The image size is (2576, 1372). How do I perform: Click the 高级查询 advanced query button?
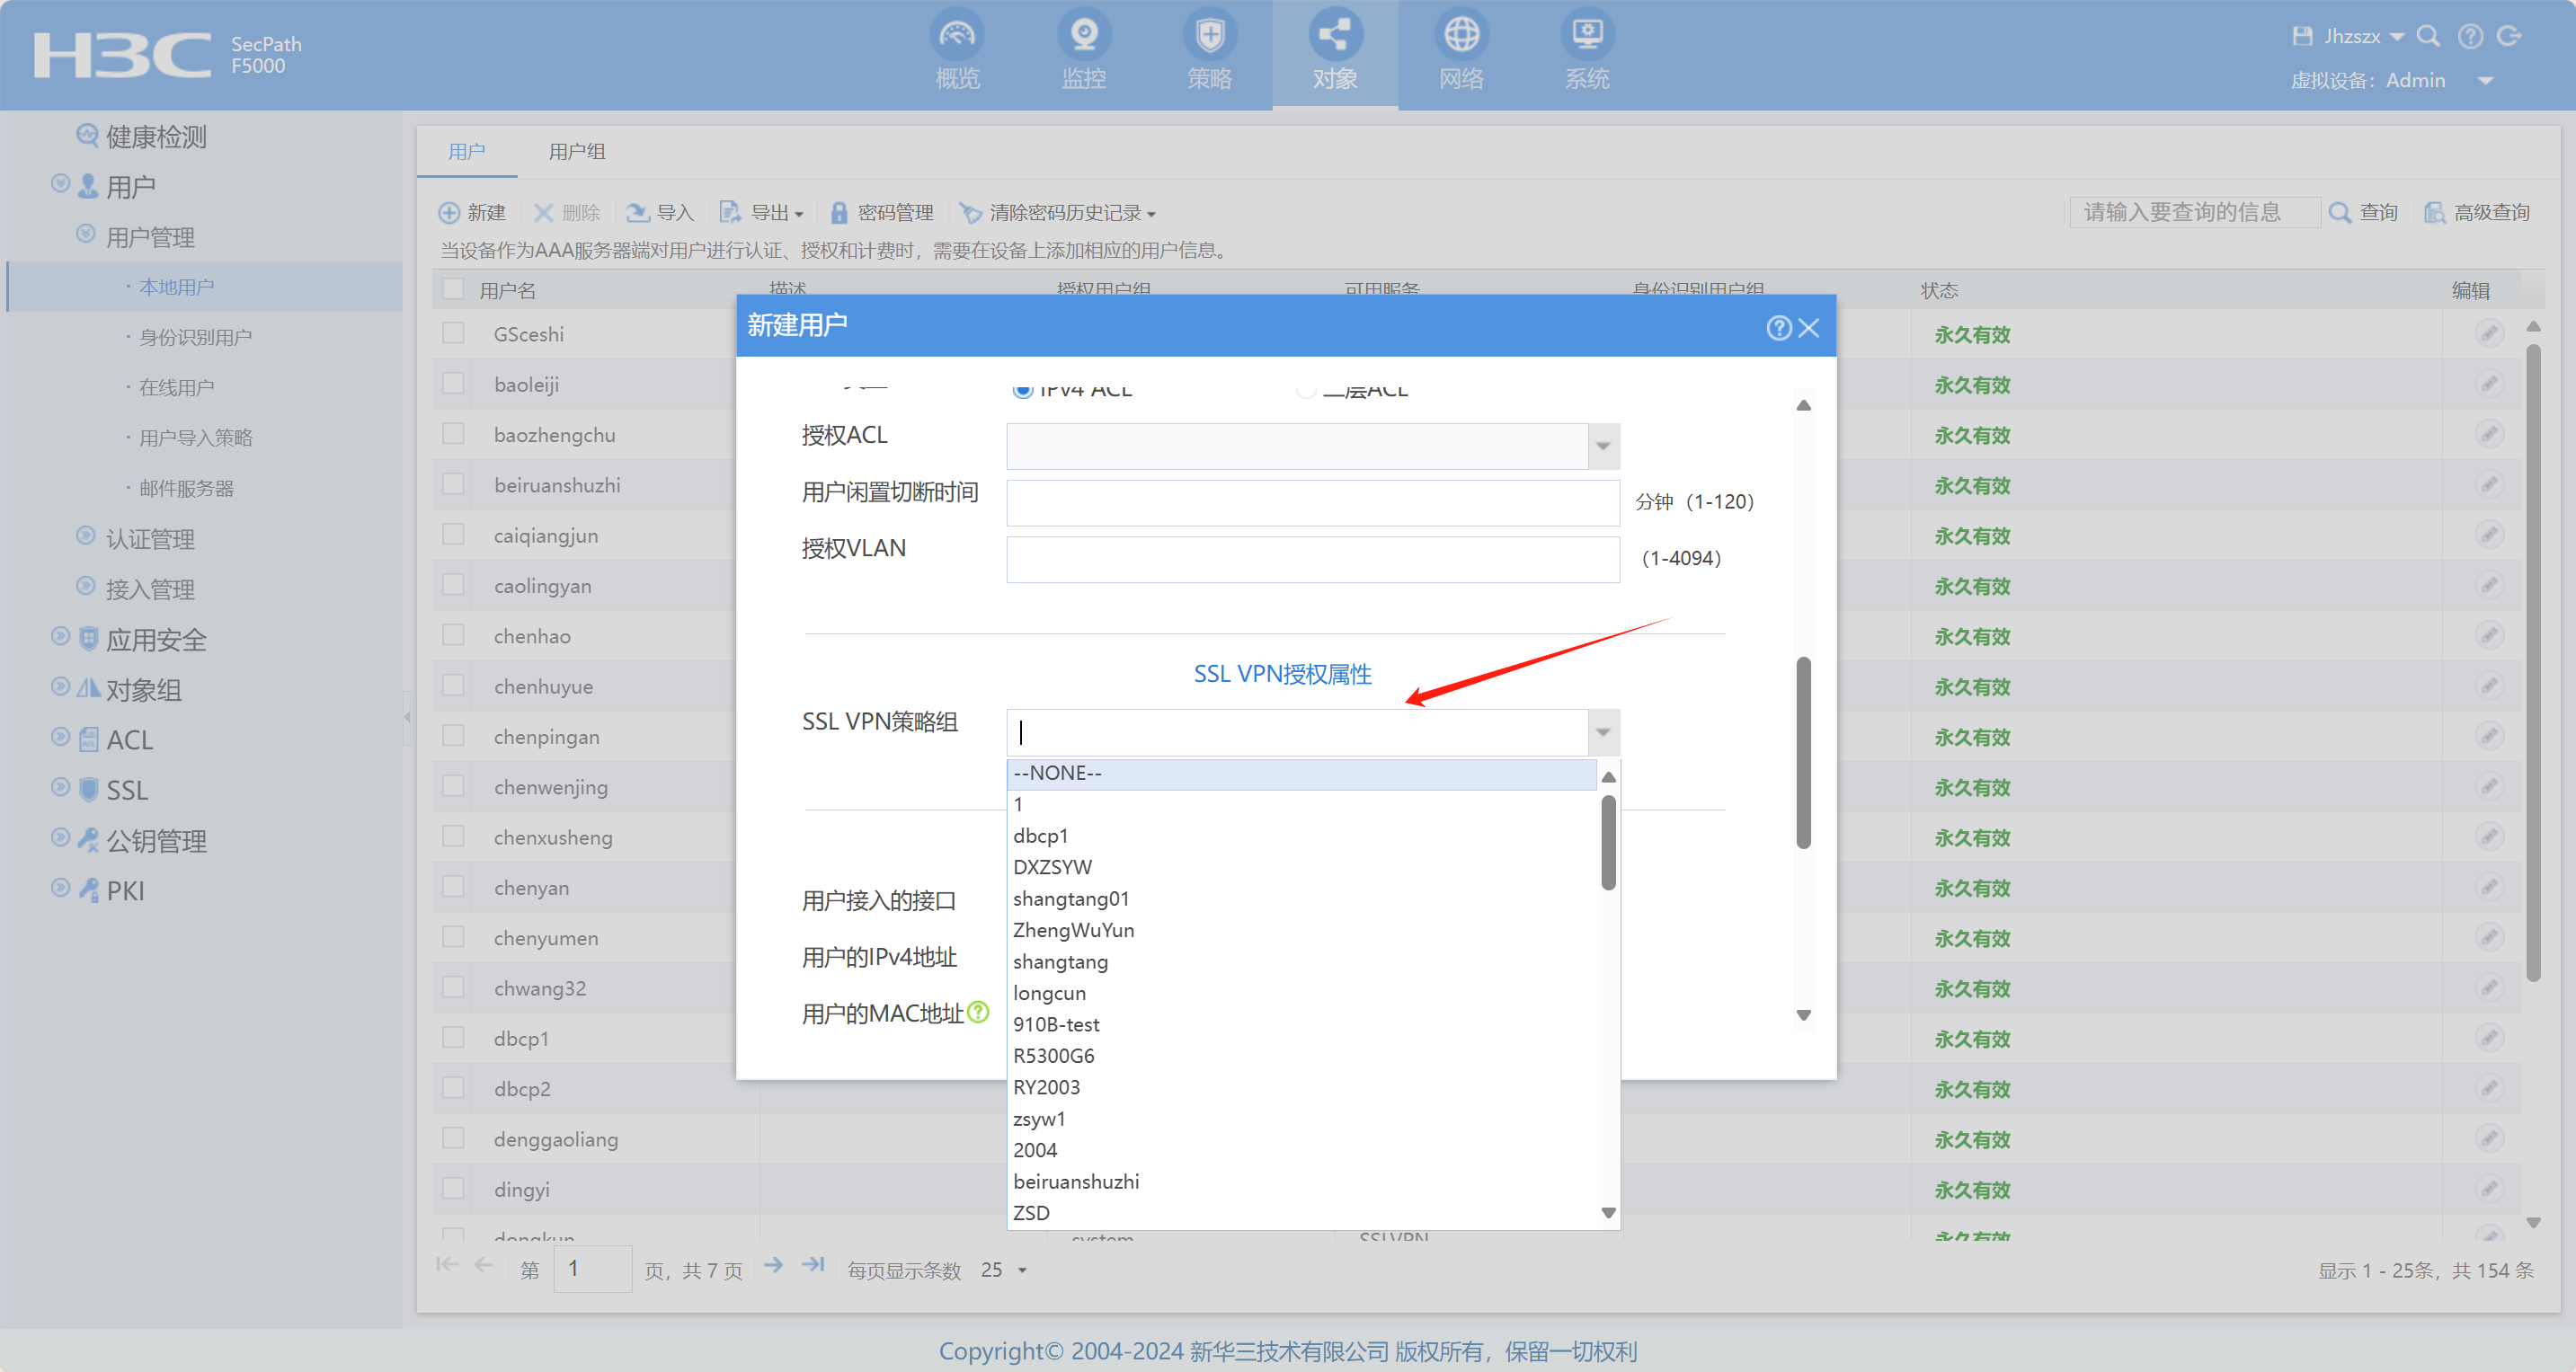tap(2477, 213)
